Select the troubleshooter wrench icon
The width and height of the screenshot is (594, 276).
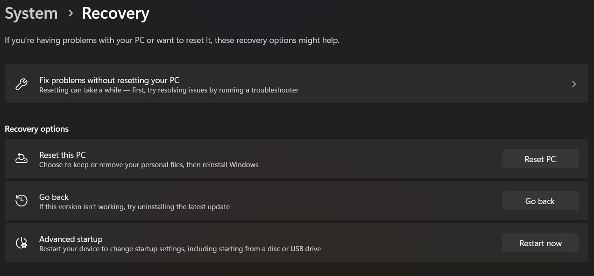pyautogui.click(x=21, y=84)
